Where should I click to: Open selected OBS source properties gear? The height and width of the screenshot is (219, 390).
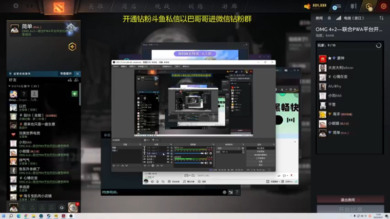[x=153, y=165]
